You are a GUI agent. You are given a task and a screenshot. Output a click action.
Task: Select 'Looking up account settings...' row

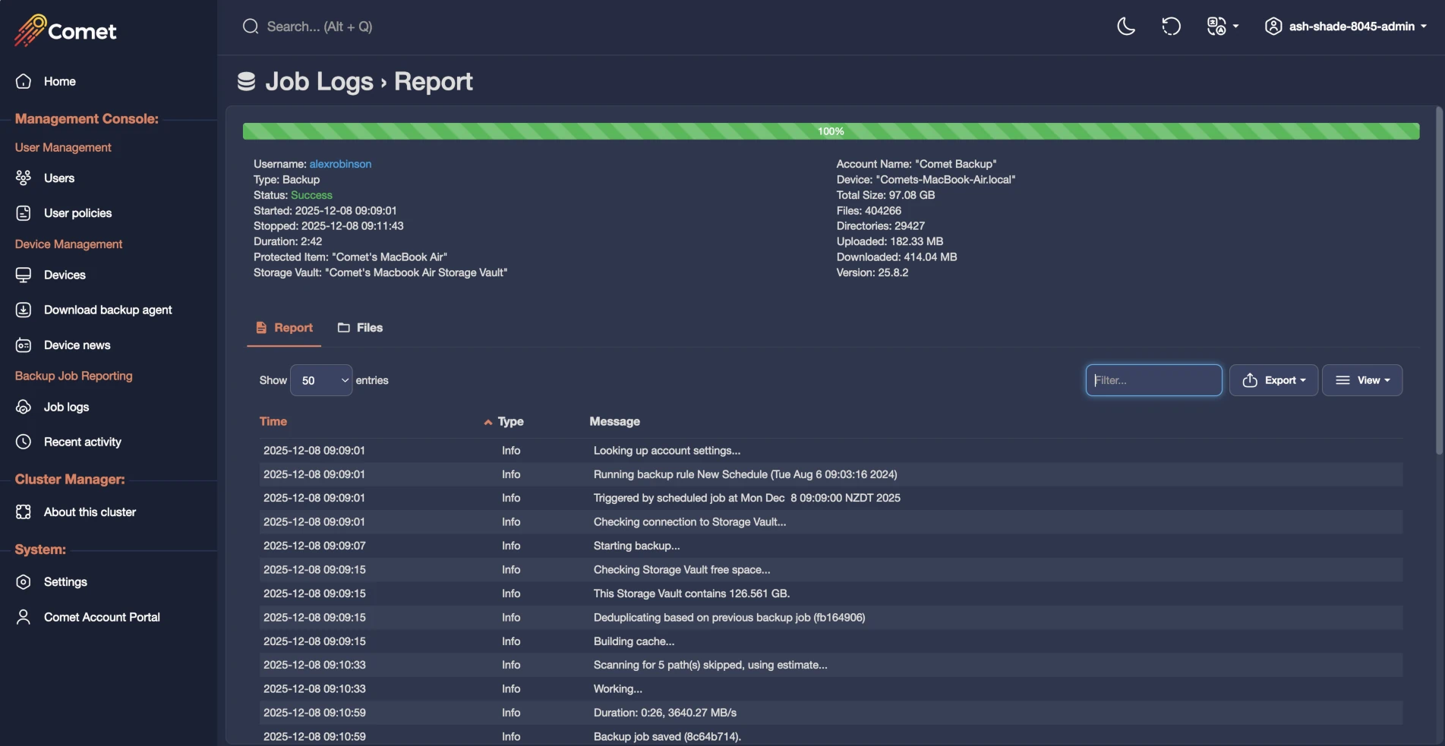click(x=831, y=451)
